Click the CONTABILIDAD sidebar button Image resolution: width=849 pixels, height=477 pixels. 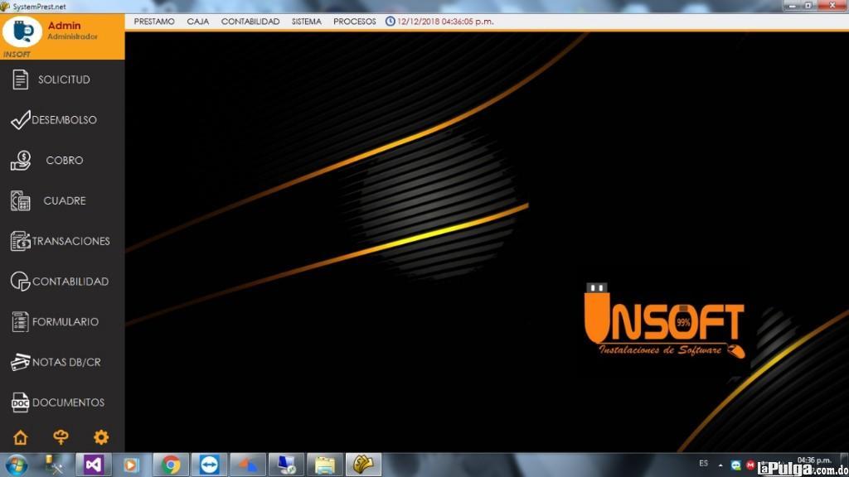[70, 282]
